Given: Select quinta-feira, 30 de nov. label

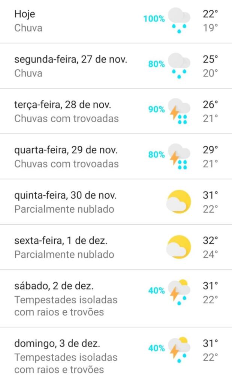Looking at the screenshot, I should tap(66, 195).
